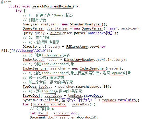Screen dimensions: 142x119
Task: Click the for keyword of the loop
Action: [x=26, y=104]
